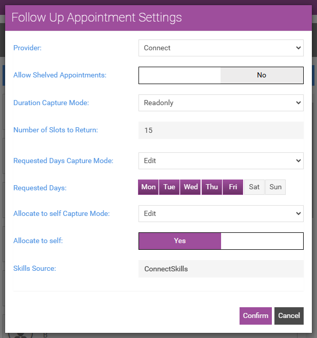Click Number of Slots to Return field
The width and height of the screenshot is (317, 338).
[221, 130]
